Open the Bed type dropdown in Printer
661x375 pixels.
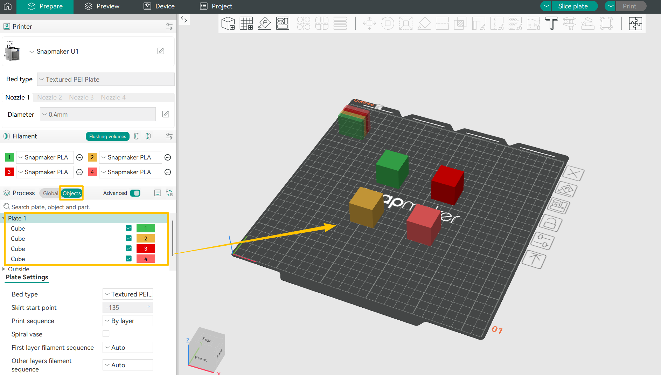[106, 80]
